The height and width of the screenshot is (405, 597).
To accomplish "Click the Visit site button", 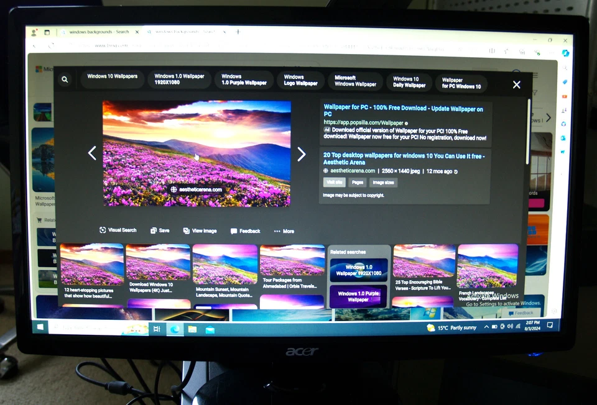I will tap(334, 182).
